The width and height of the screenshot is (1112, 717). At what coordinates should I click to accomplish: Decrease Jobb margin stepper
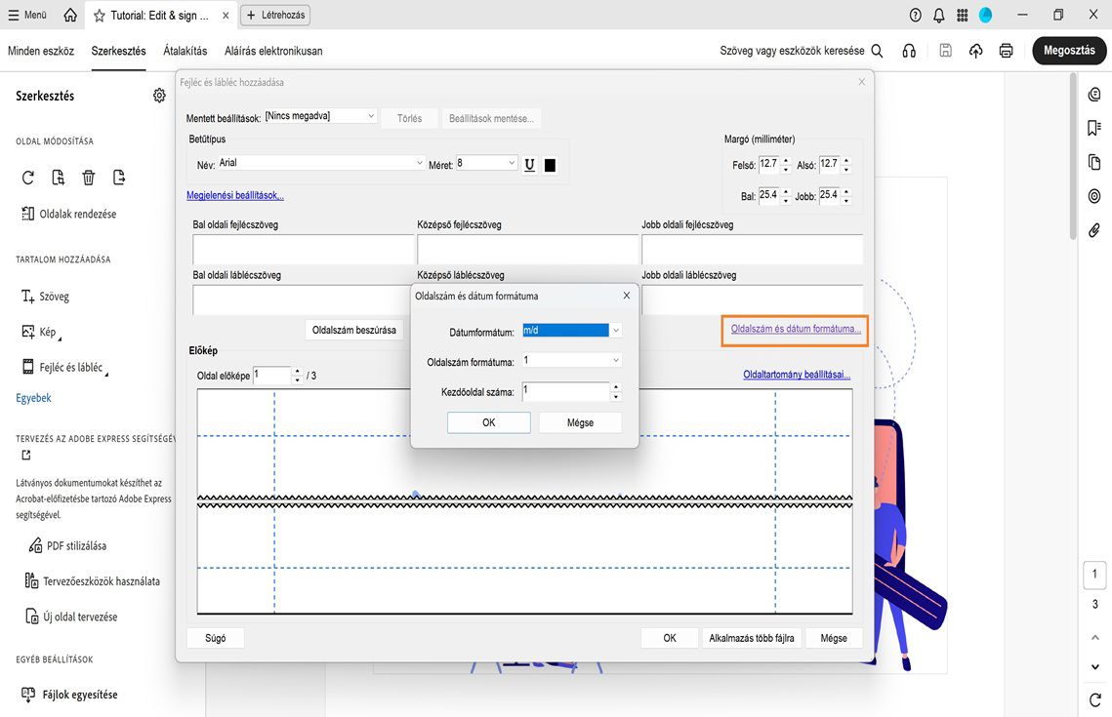846,201
